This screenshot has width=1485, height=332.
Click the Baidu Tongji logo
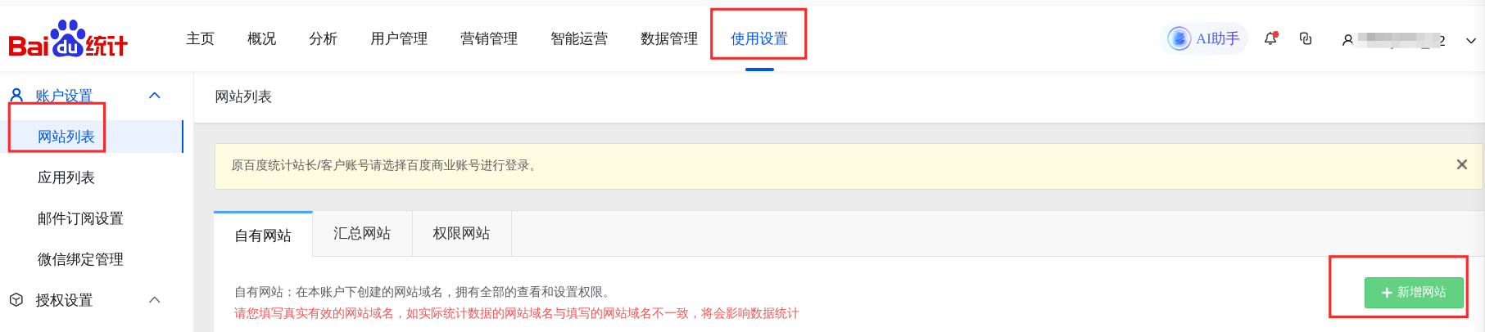coord(68,38)
